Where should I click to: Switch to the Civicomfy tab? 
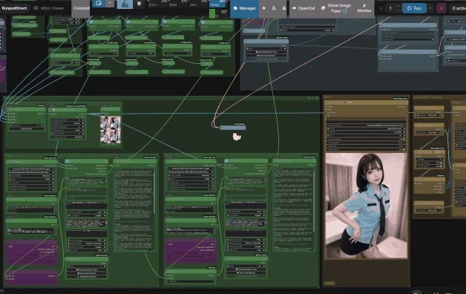[81, 8]
